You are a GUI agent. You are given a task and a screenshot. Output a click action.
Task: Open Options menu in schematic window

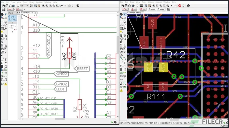[39, 2]
